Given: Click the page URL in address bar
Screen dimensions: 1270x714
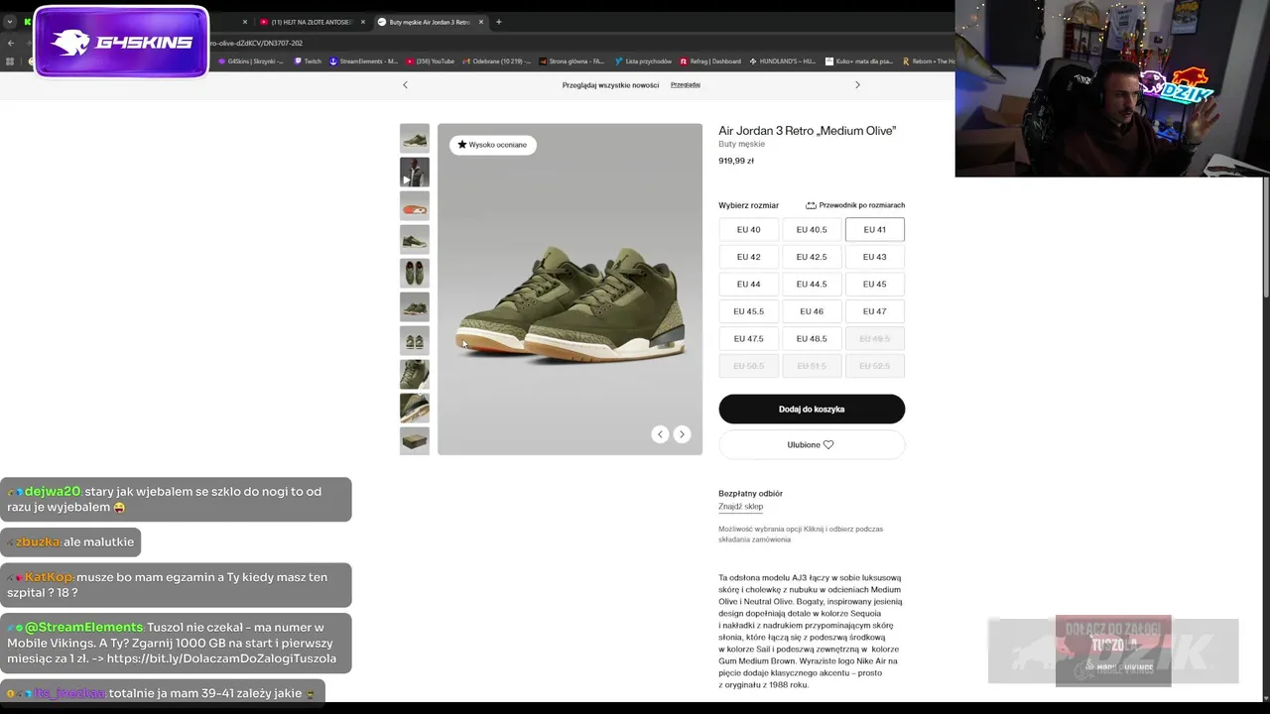Looking at the screenshot, I should click(x=257, y=43).
